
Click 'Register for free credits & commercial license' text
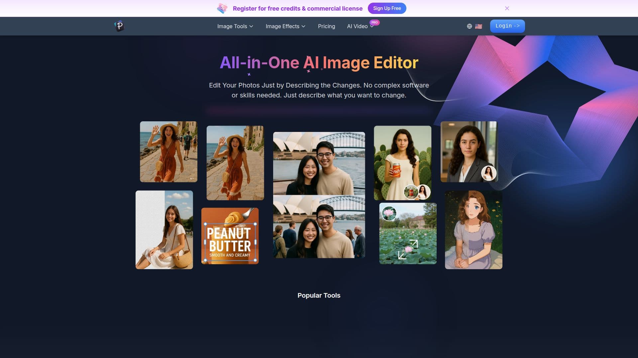coord(297,8)
